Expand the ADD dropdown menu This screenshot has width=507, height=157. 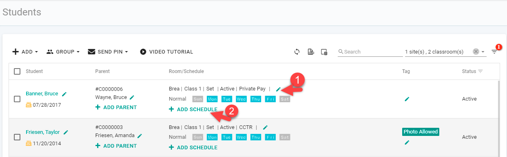tap(25, 52)
